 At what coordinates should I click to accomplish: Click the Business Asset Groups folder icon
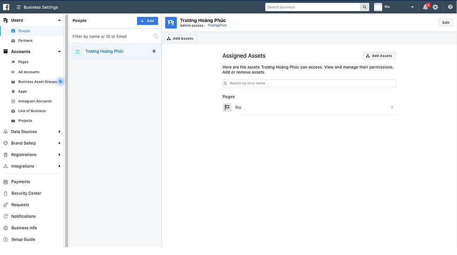click(13, 82)
